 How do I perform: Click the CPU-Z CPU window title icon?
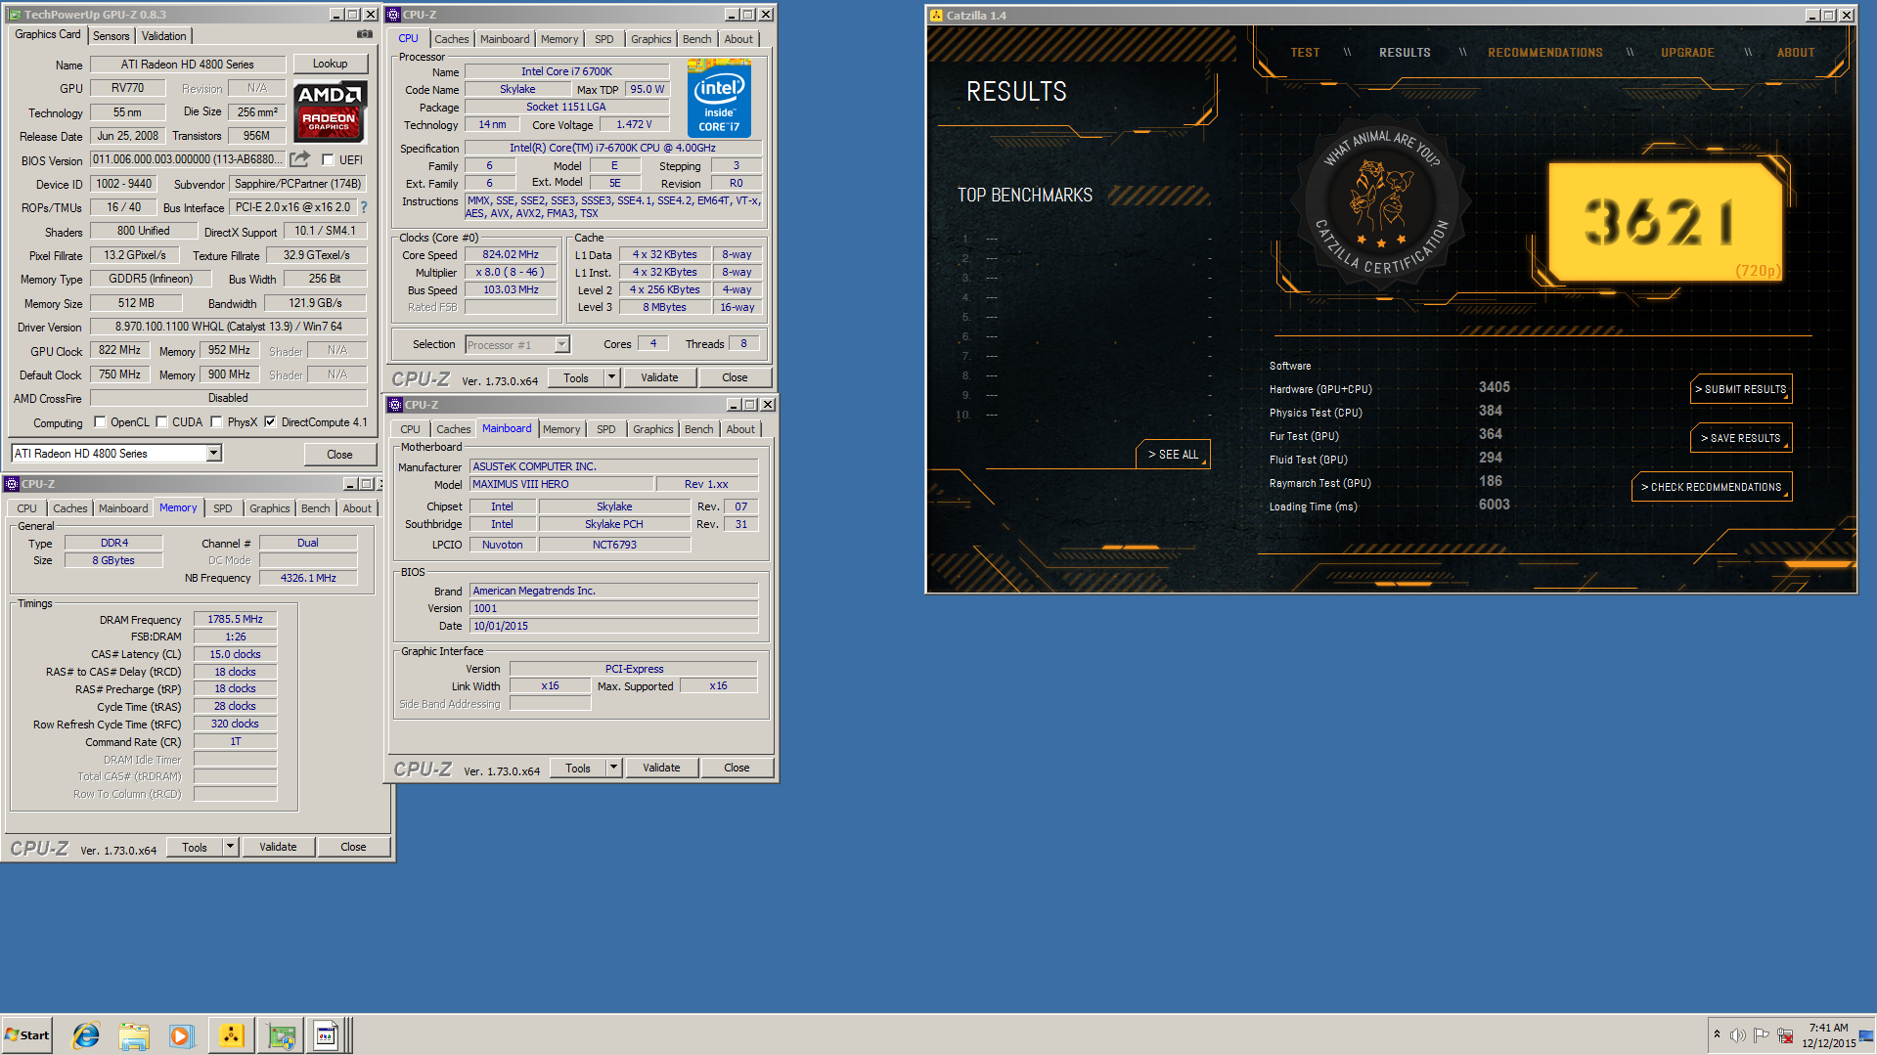[393, 15]
